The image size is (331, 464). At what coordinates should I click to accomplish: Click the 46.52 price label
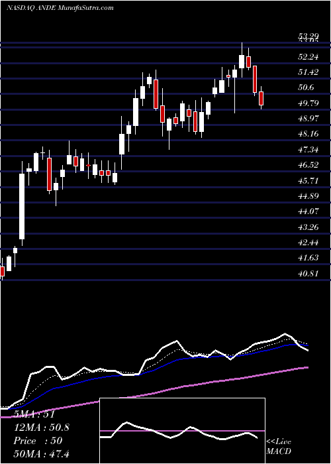click(308, 165)
